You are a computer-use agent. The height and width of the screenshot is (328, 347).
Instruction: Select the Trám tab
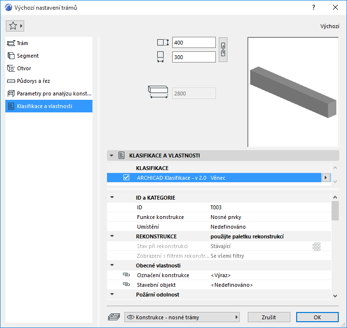click(49, 43)
